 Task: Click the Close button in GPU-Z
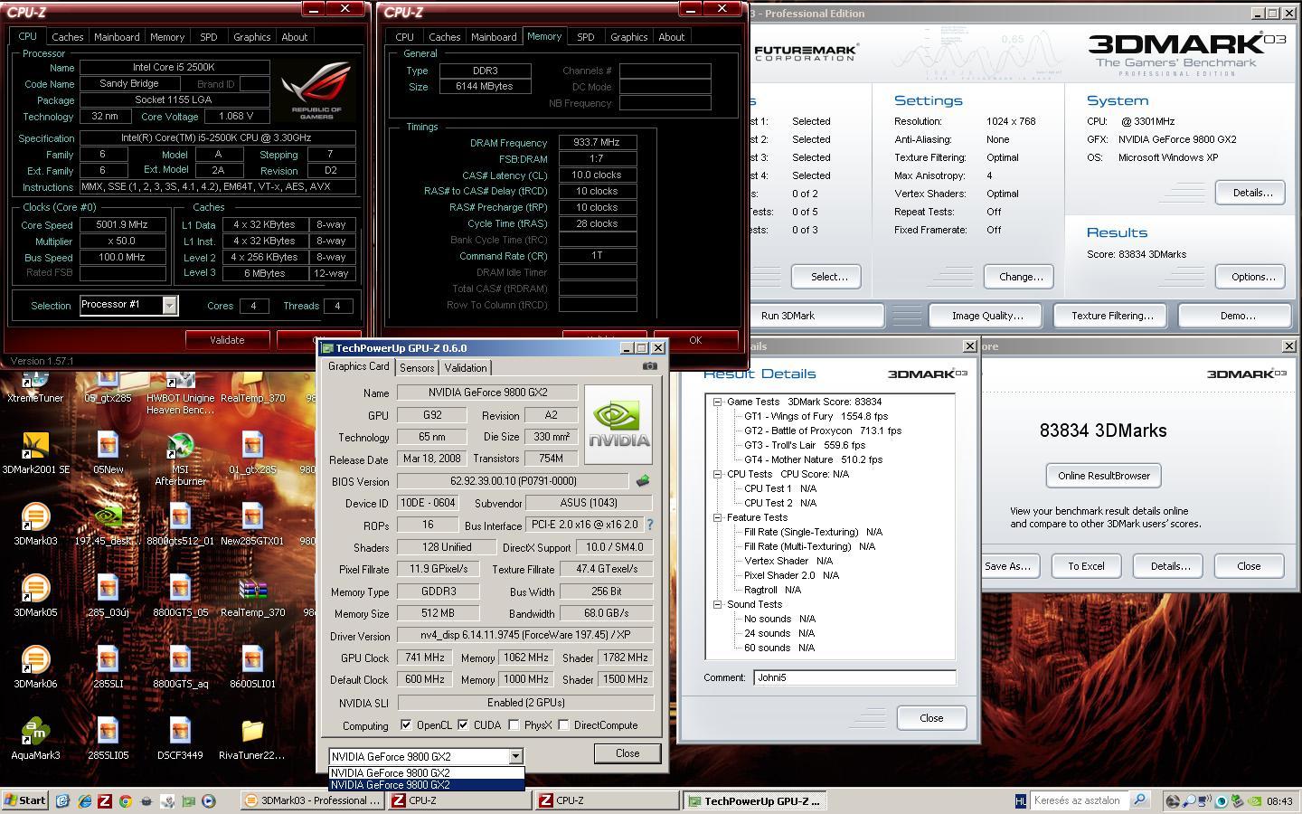point(627,753)
